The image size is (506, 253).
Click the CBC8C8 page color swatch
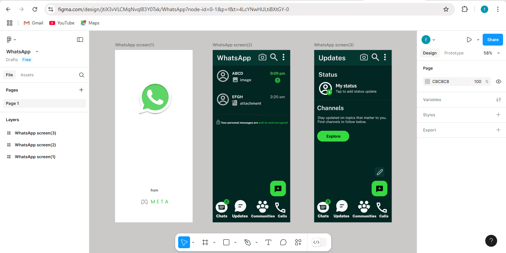427,81
